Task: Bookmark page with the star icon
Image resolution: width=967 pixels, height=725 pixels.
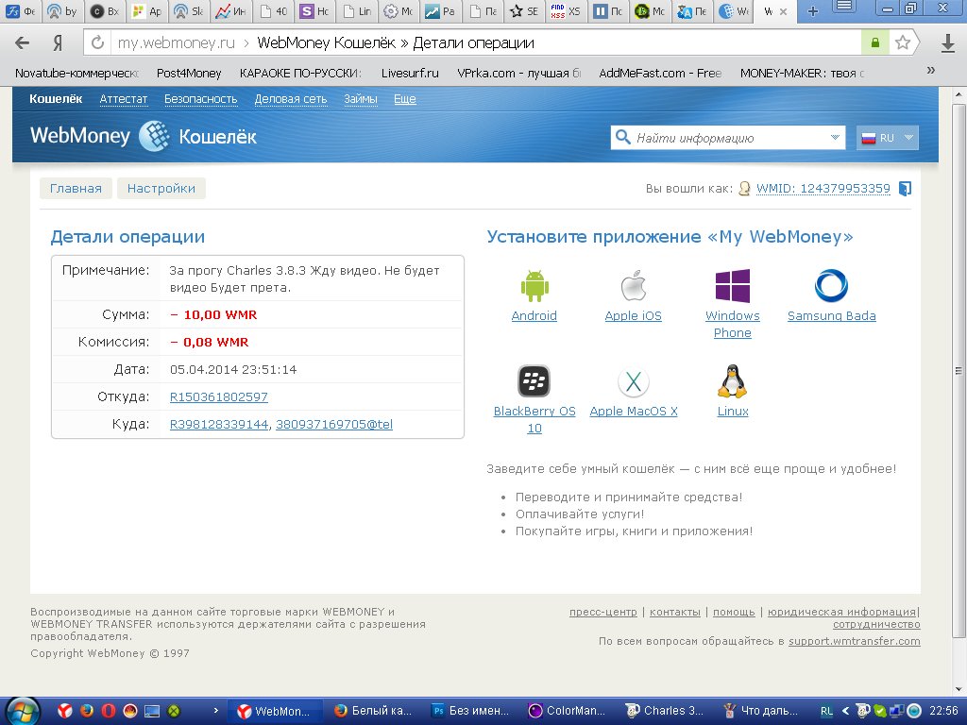Action: click(903, 42)
